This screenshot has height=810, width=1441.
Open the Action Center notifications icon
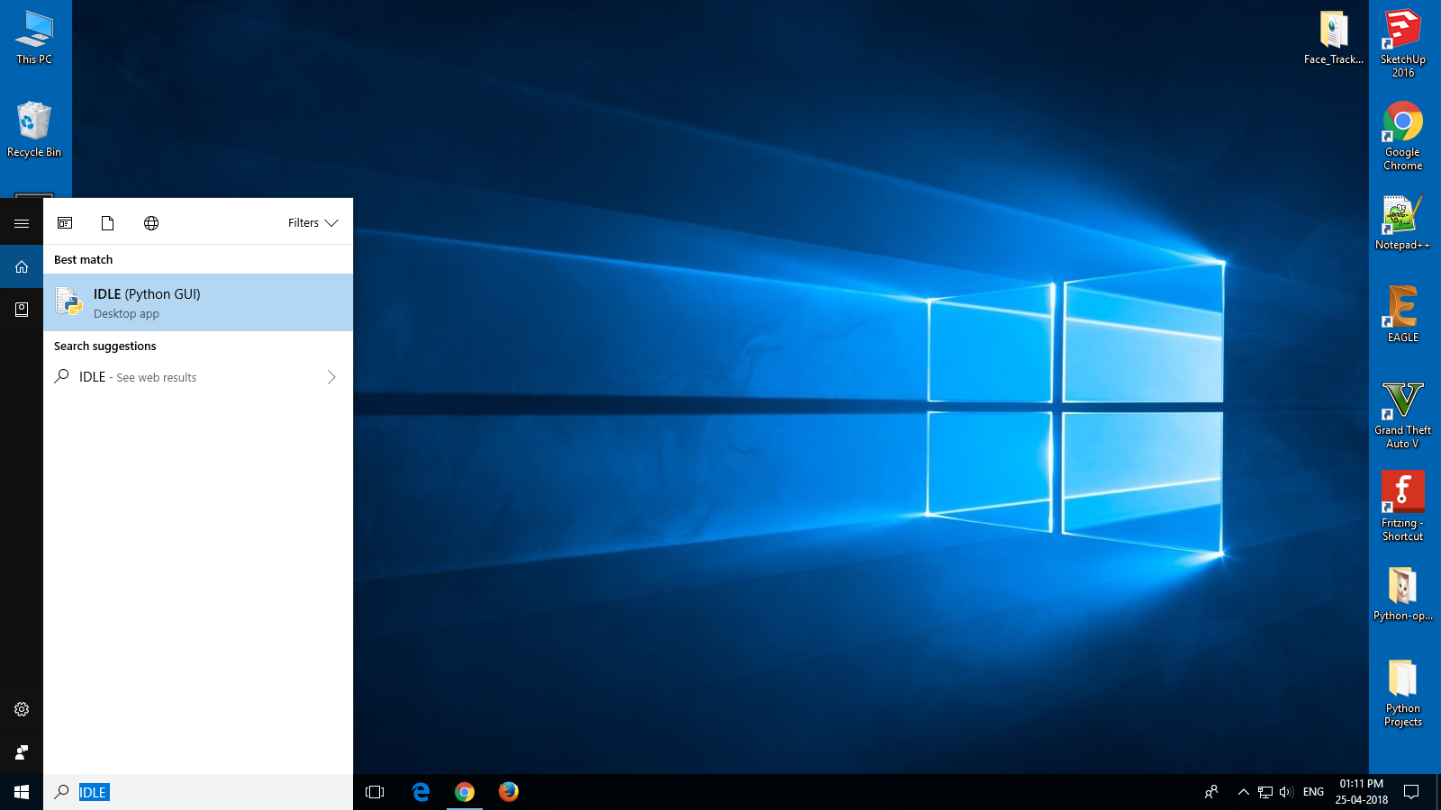1412,792
